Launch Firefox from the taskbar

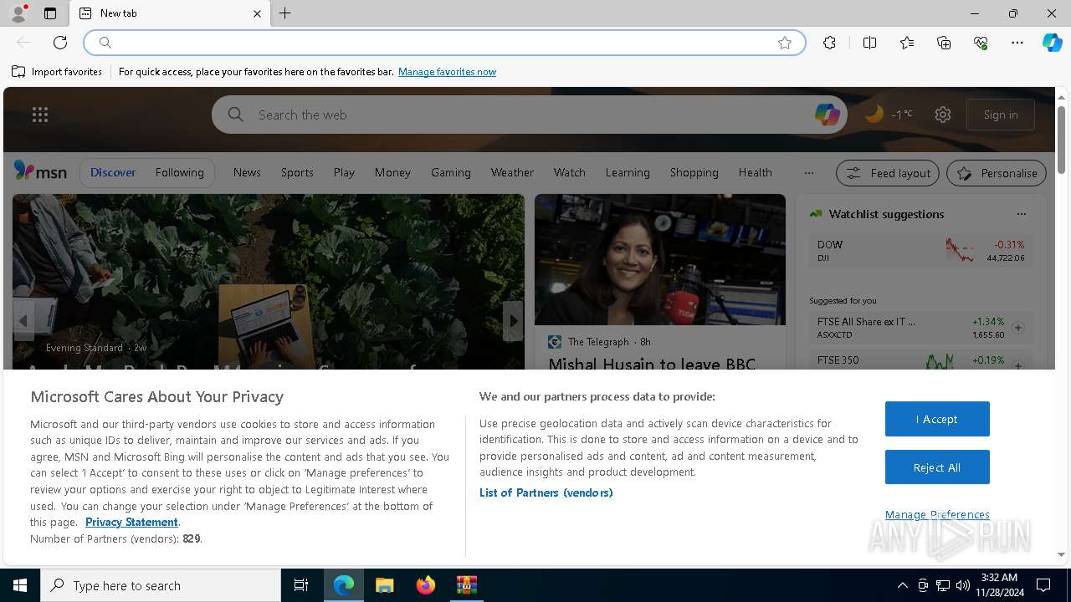pos(426,585)
